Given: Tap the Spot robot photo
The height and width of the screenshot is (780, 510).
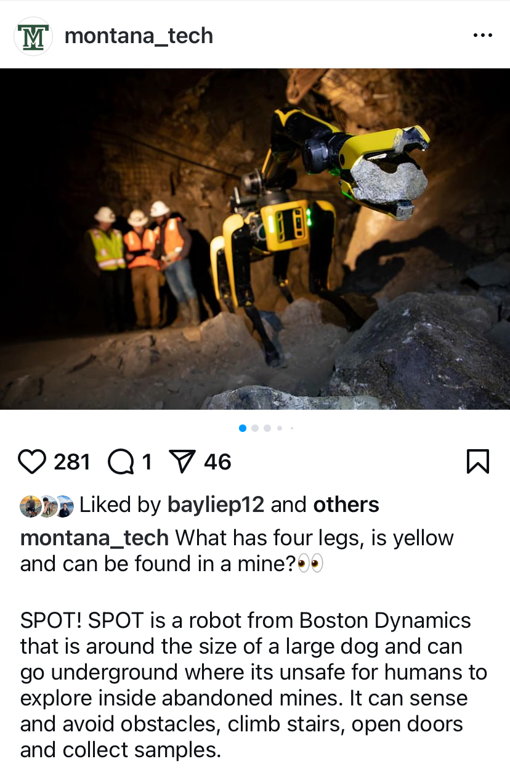Looking at the screenshot, I should (x=255, y=239).
